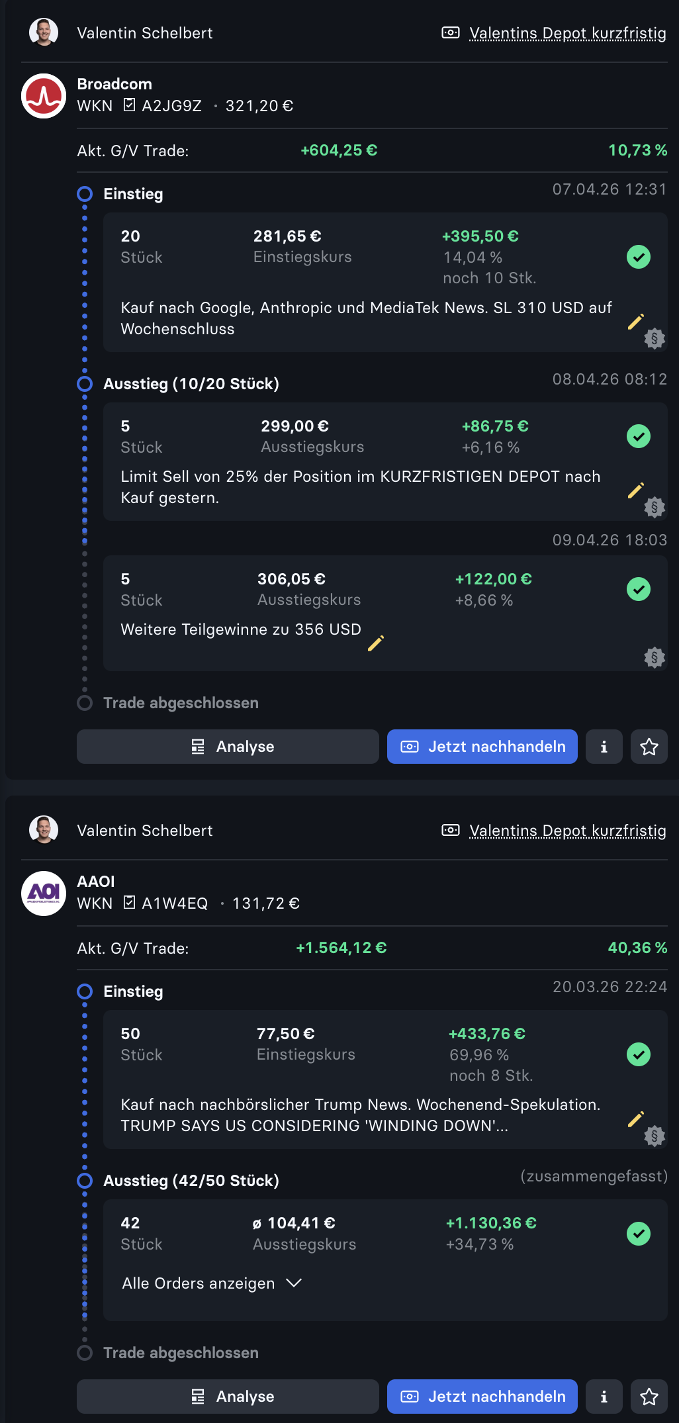Screen dimensions: 679x1423
Task: Edit the AAOI Trump News note pencil
Action: (635, 1119)
